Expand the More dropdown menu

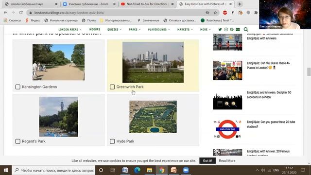(x=206, y=29)
